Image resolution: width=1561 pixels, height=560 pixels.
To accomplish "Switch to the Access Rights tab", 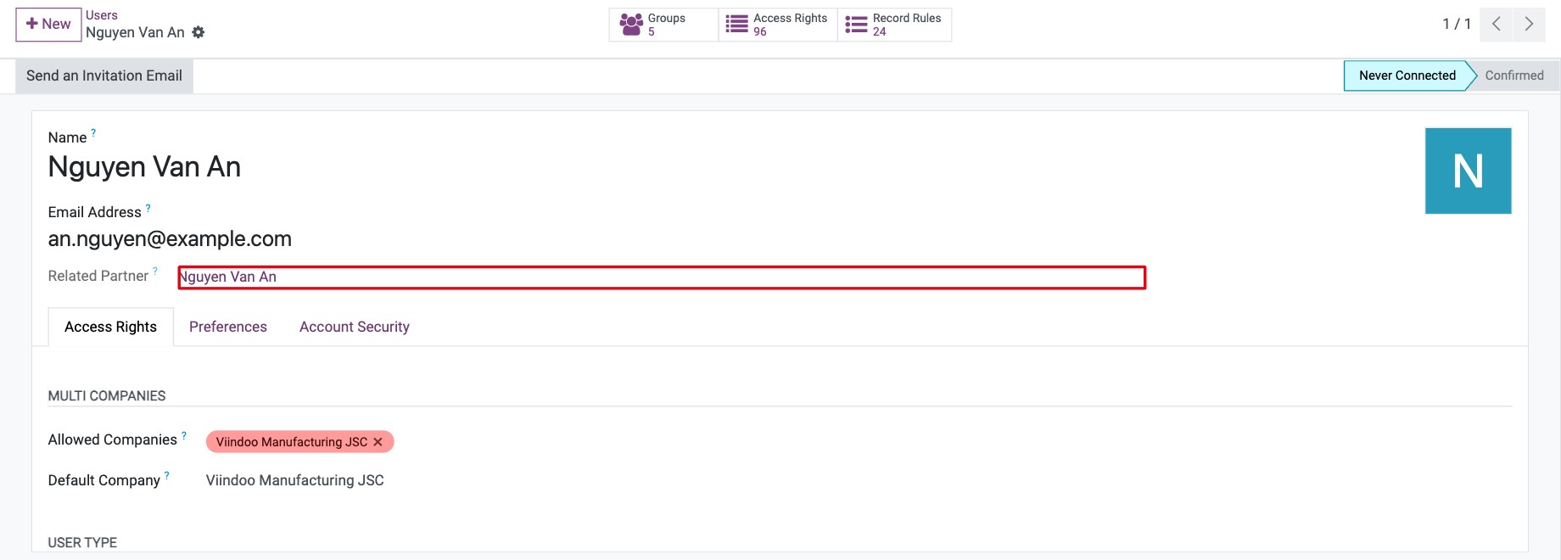I will tap(110, 327).
